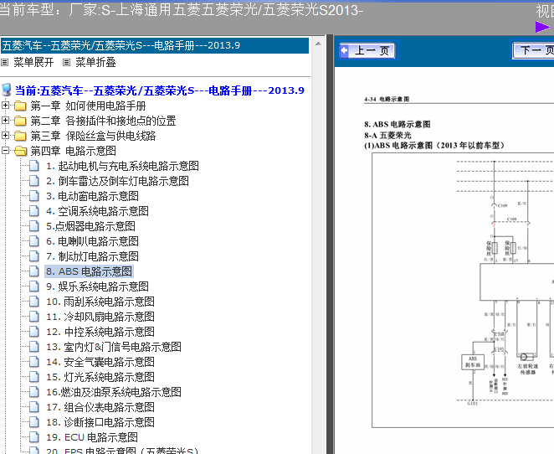Click page icon of 点烟器电路示意图

(x=34, y=226)
